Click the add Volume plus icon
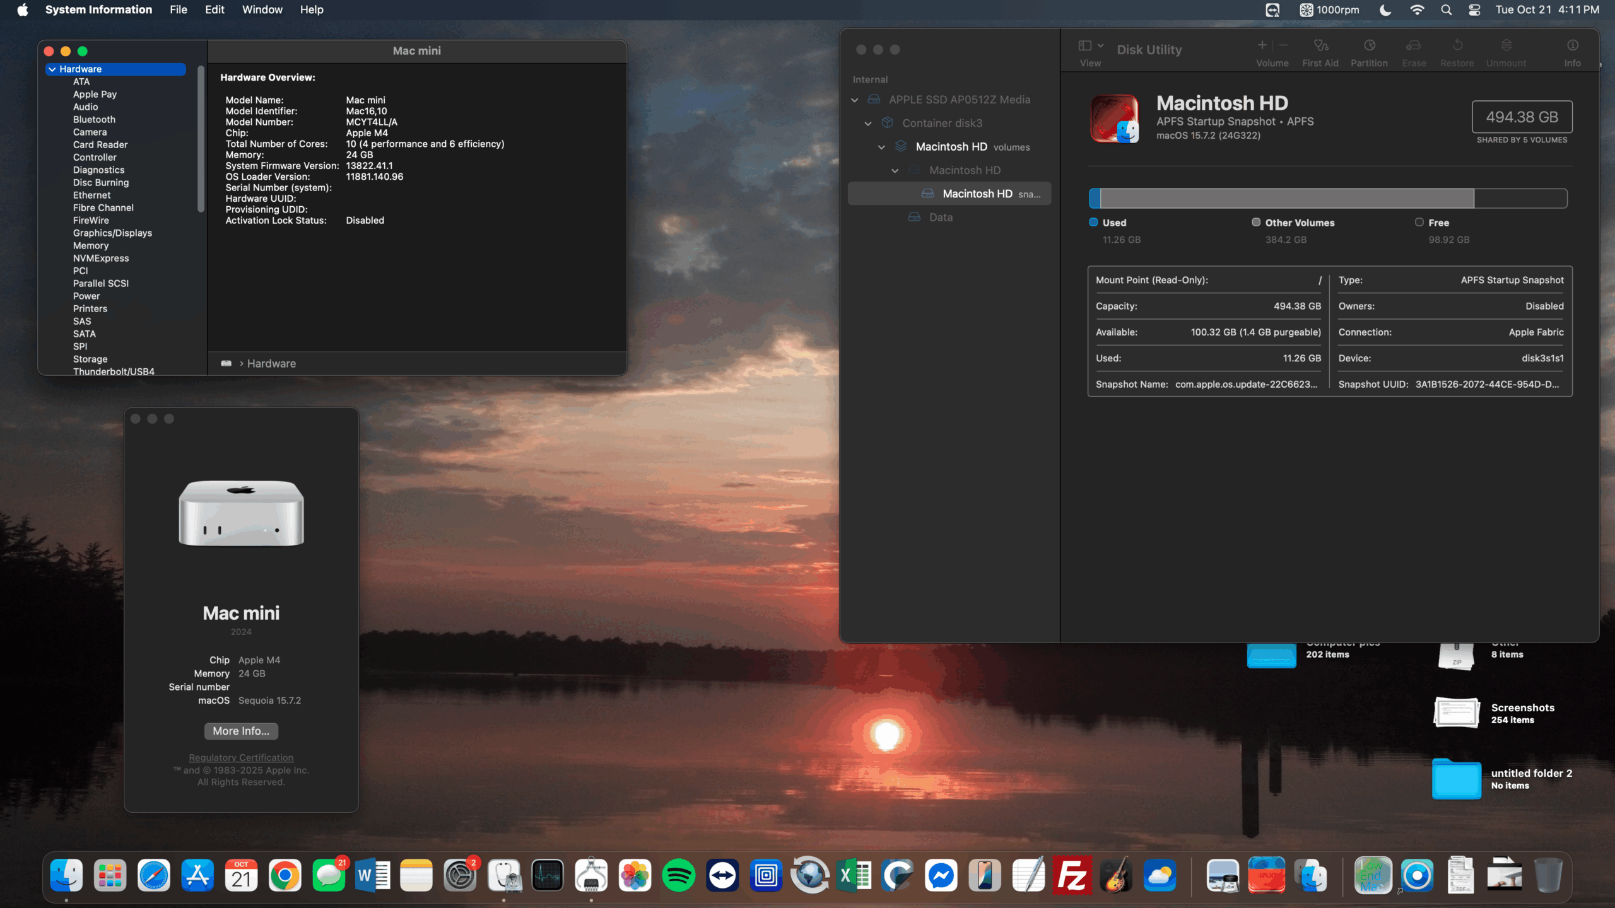Image resolution: width=1615 pixels, height=908 pixels. coord(1262,45)
